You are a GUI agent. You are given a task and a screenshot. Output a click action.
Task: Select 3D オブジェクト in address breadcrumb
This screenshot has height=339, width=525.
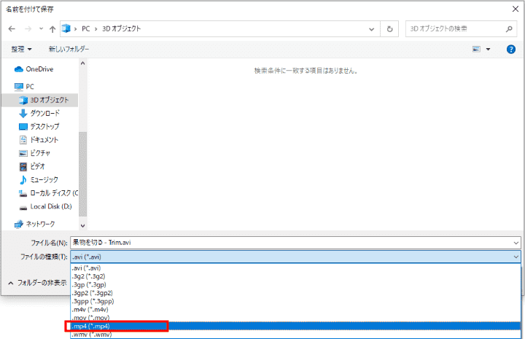[121, 28]
